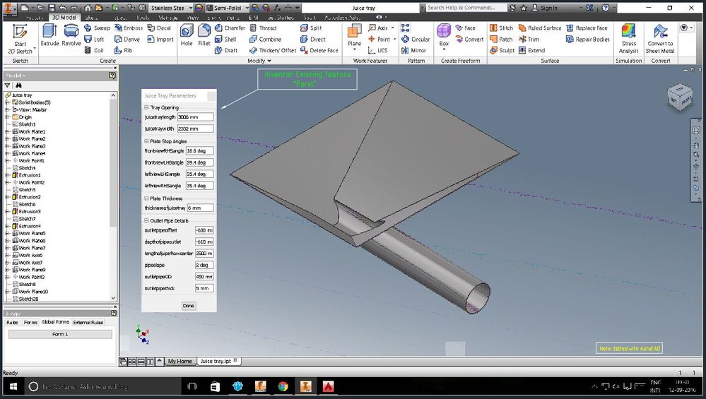Select the Split tool
Image resolution: width=706 pixels, height=399 pixels.
coord(311,28)
